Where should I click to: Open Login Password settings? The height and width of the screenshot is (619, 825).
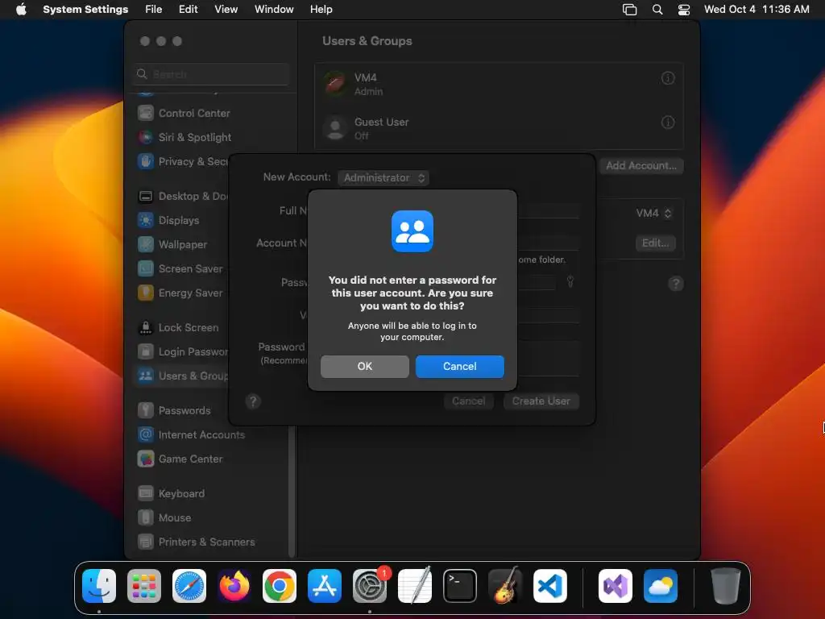pos(182,352)
